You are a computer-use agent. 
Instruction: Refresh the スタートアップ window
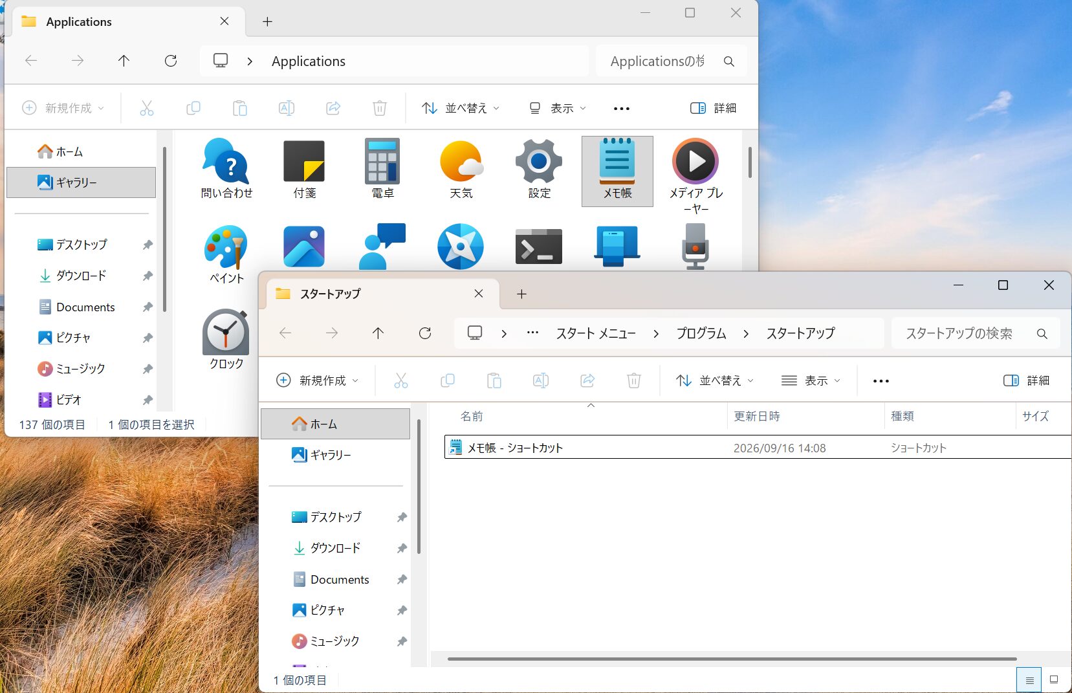pos(425,333)
